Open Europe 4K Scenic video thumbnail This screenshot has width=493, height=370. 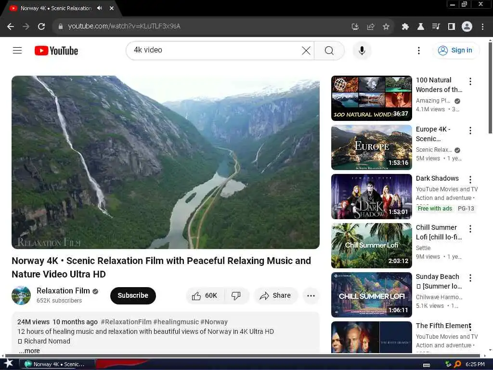coord(372,147)
